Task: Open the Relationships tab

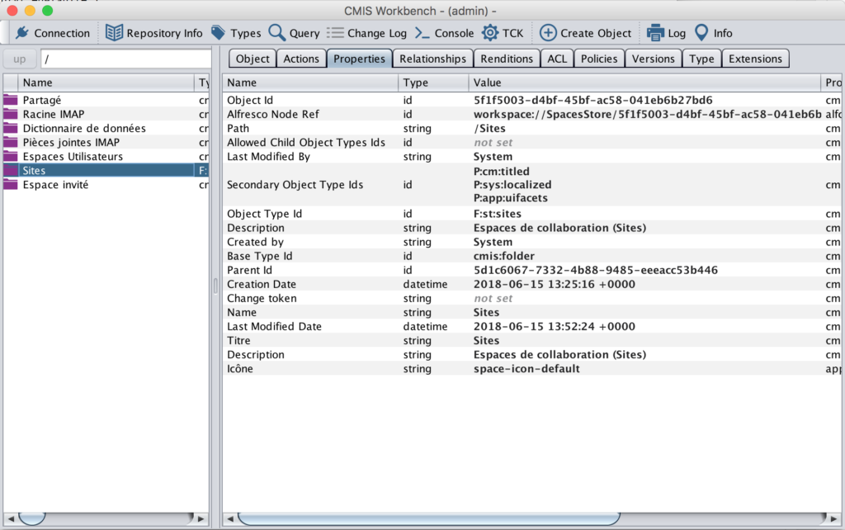Action: [432, 59]
